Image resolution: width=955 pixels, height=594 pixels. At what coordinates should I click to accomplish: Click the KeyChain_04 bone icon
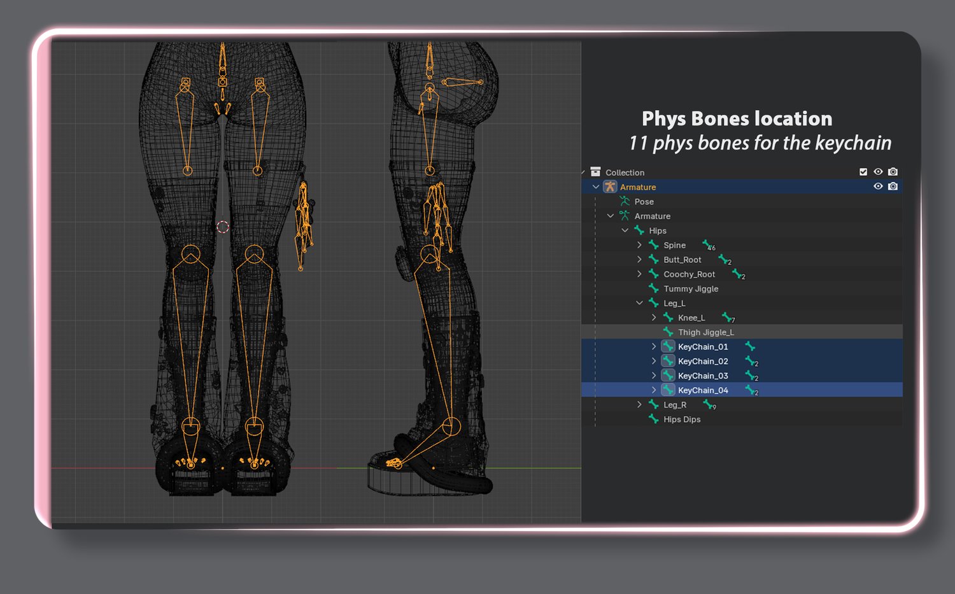pos(668,390)
